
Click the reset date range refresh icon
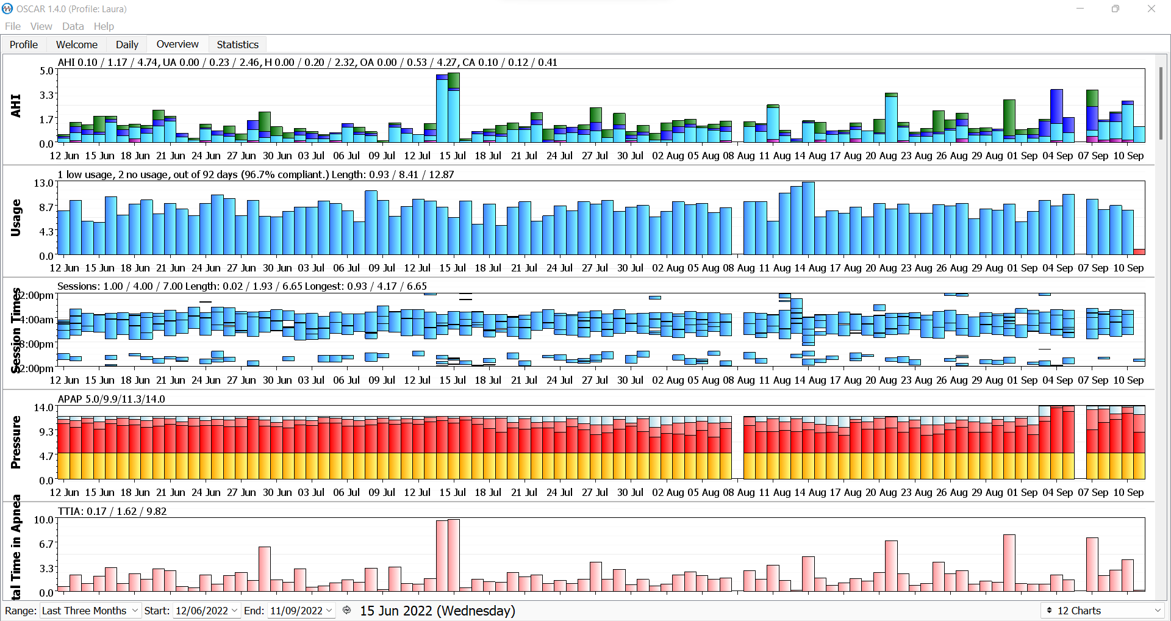[347, 610]
